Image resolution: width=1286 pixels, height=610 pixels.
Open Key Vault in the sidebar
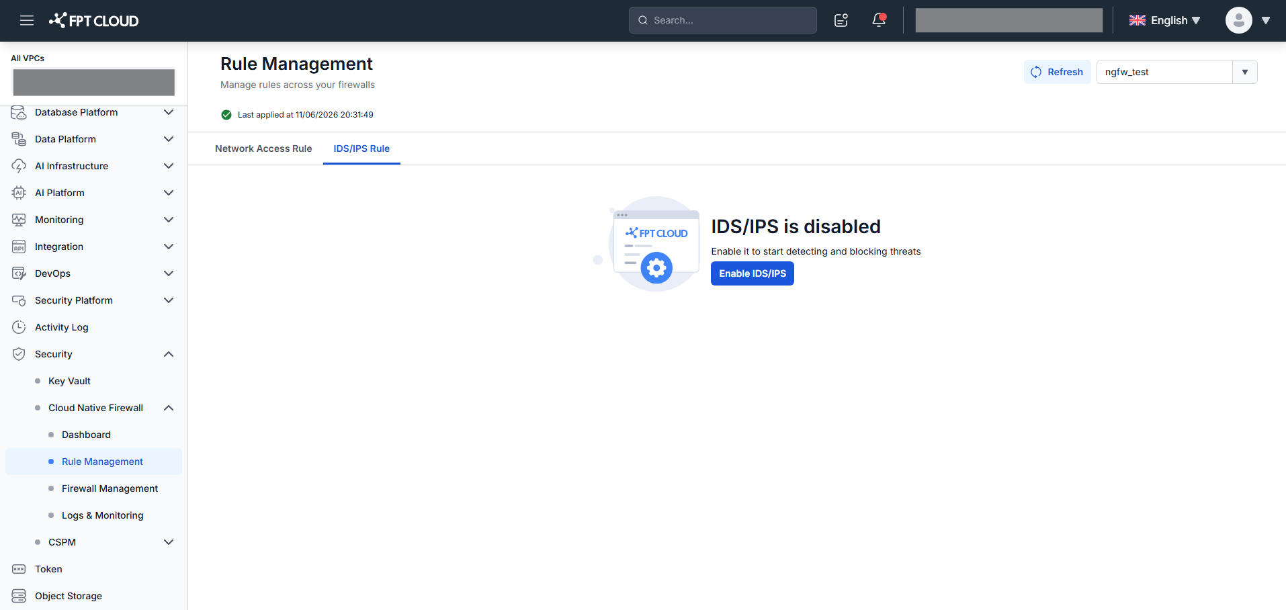click(x=69, y=381)
